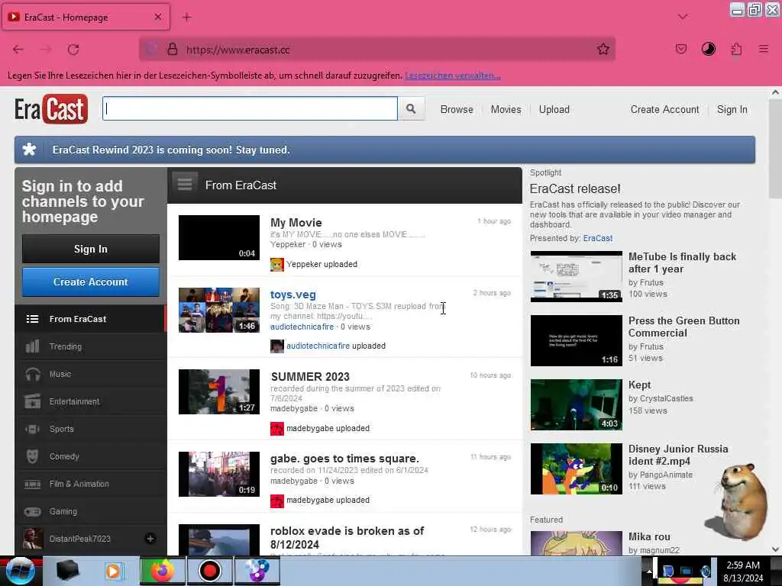
Task: Open the My Movie thumbnail
Action: (219, 238)
